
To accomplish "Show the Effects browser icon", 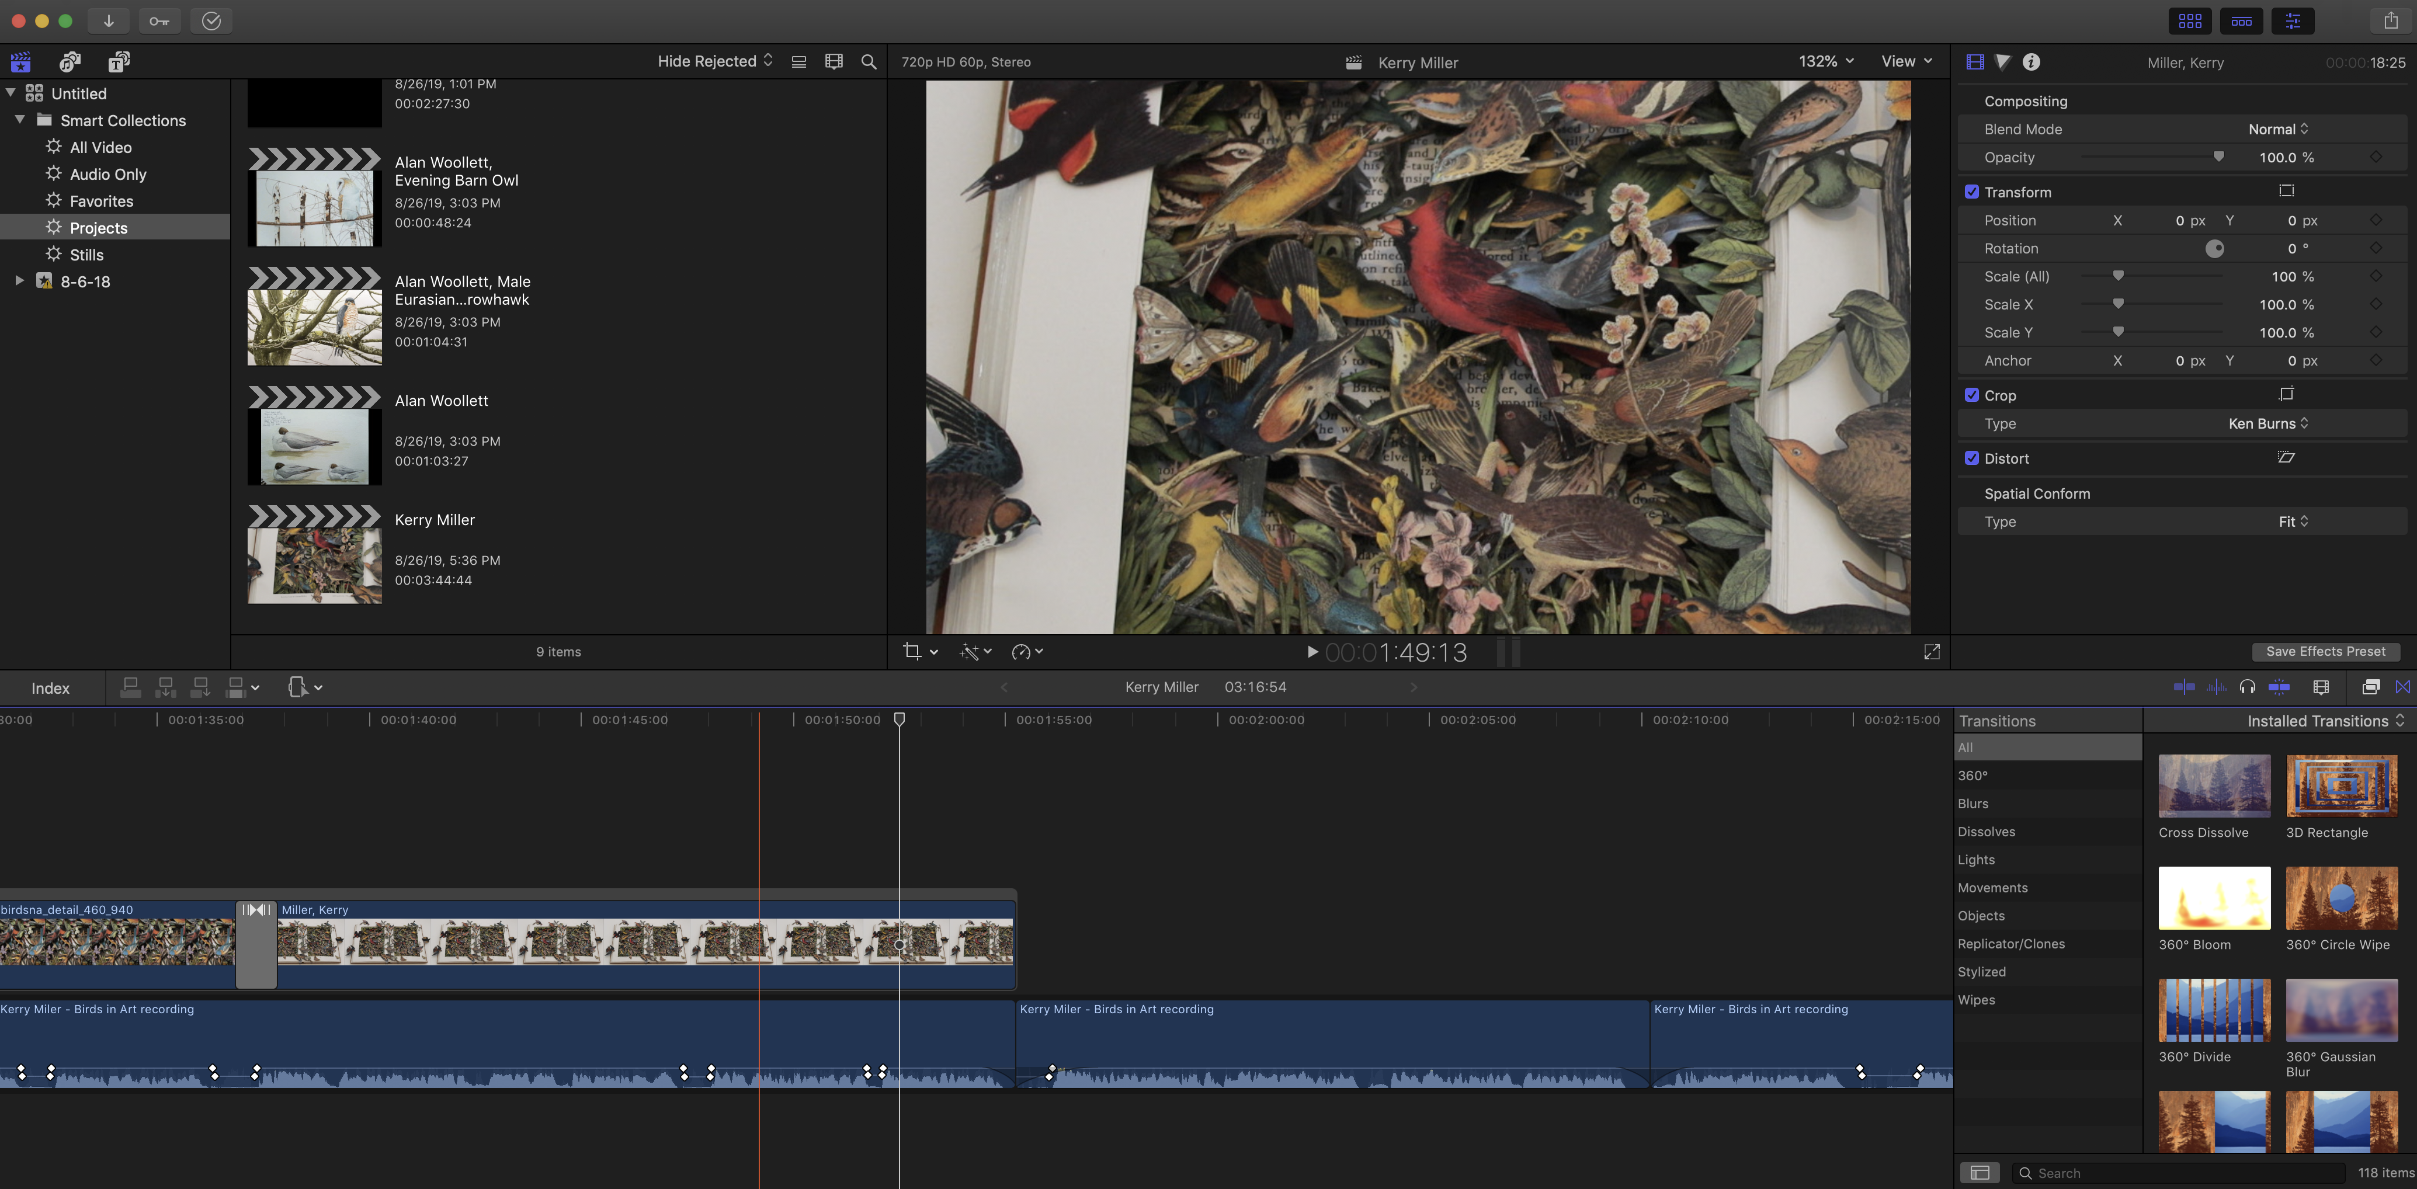I will pos(2370,687).
